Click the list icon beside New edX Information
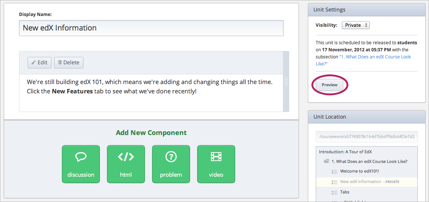The height and width of the screenshot is (202, 429). (x=334, y=182)
